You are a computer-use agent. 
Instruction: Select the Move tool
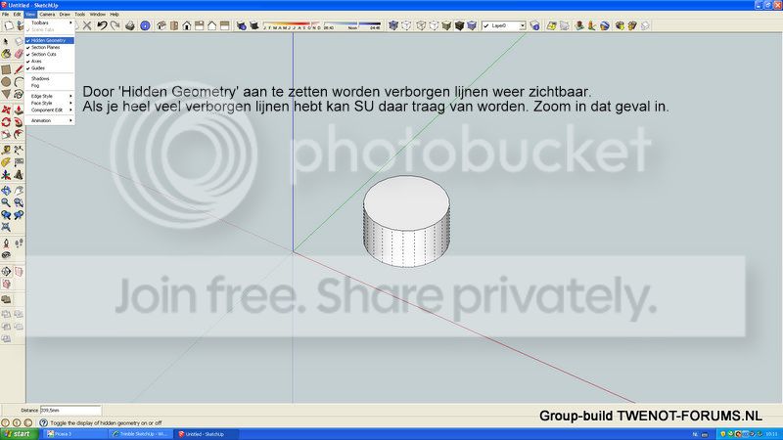click(x=6, y=110)
